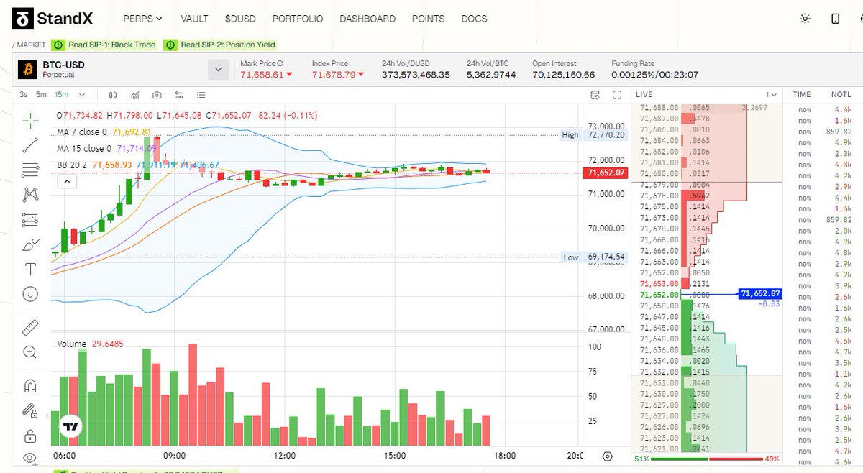Select the 15m timeframe
The width and height of the screenshot is (863, 473).
tap(62, 95)
